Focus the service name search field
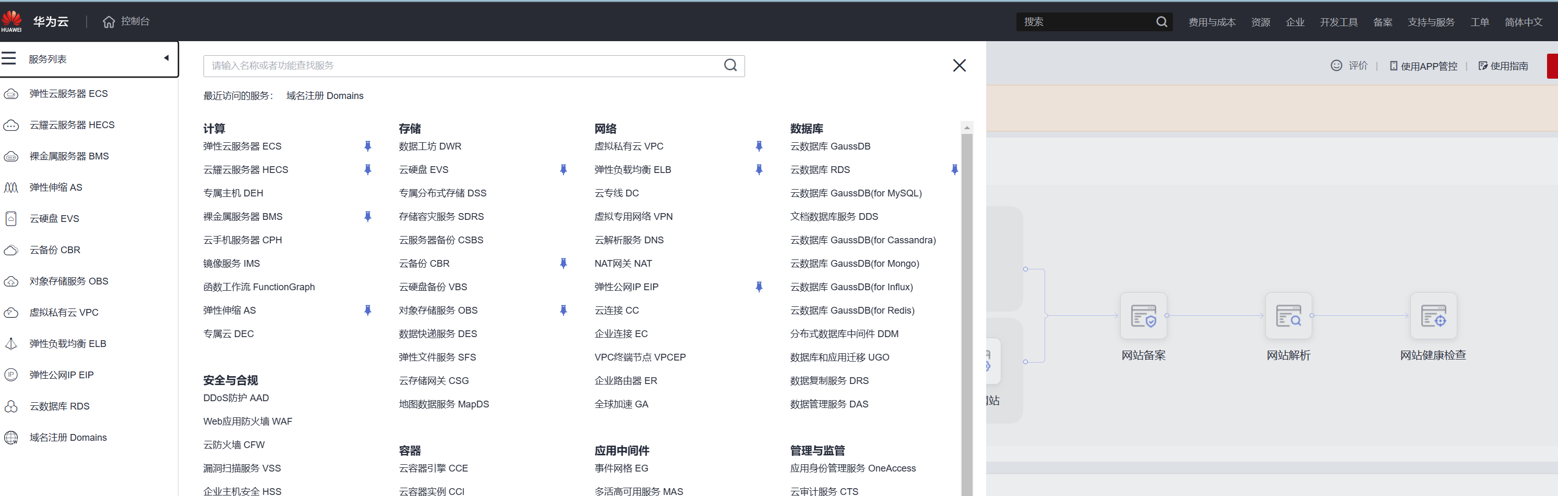The width and height of the screenshot is (1558, 496). (474, 66)
